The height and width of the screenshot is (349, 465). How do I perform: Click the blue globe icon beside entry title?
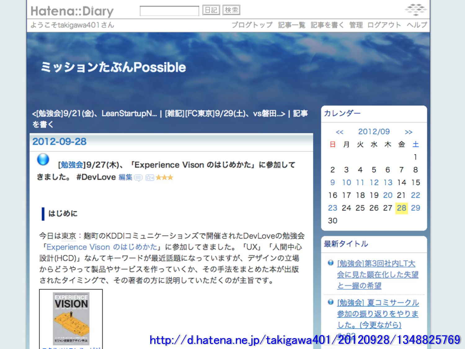pyautogui.click(x=43, y=159)
